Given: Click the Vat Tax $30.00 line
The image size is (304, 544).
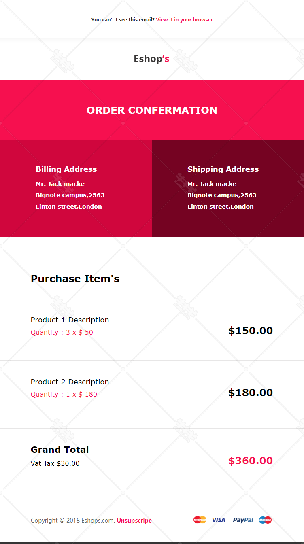Looking at the screenshot, I should coord(55,463).
